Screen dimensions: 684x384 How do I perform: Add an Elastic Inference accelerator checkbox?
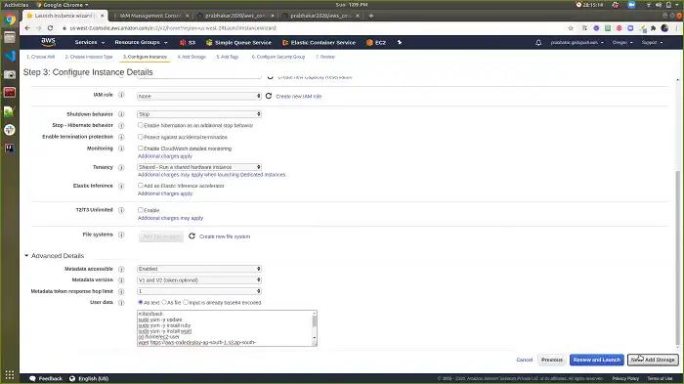pyautogui.click(x=141, y=185)
